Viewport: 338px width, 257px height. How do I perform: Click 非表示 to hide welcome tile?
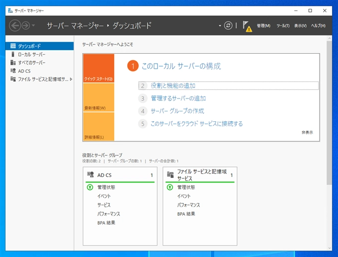(307, 132)
